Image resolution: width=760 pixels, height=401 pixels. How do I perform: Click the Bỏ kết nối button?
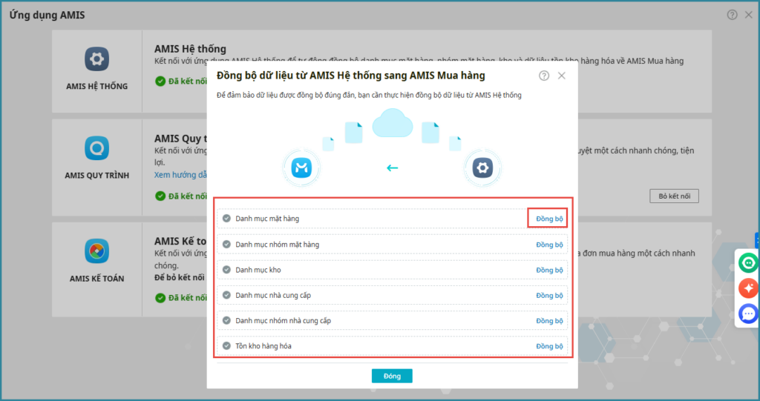tap(674, 196)
